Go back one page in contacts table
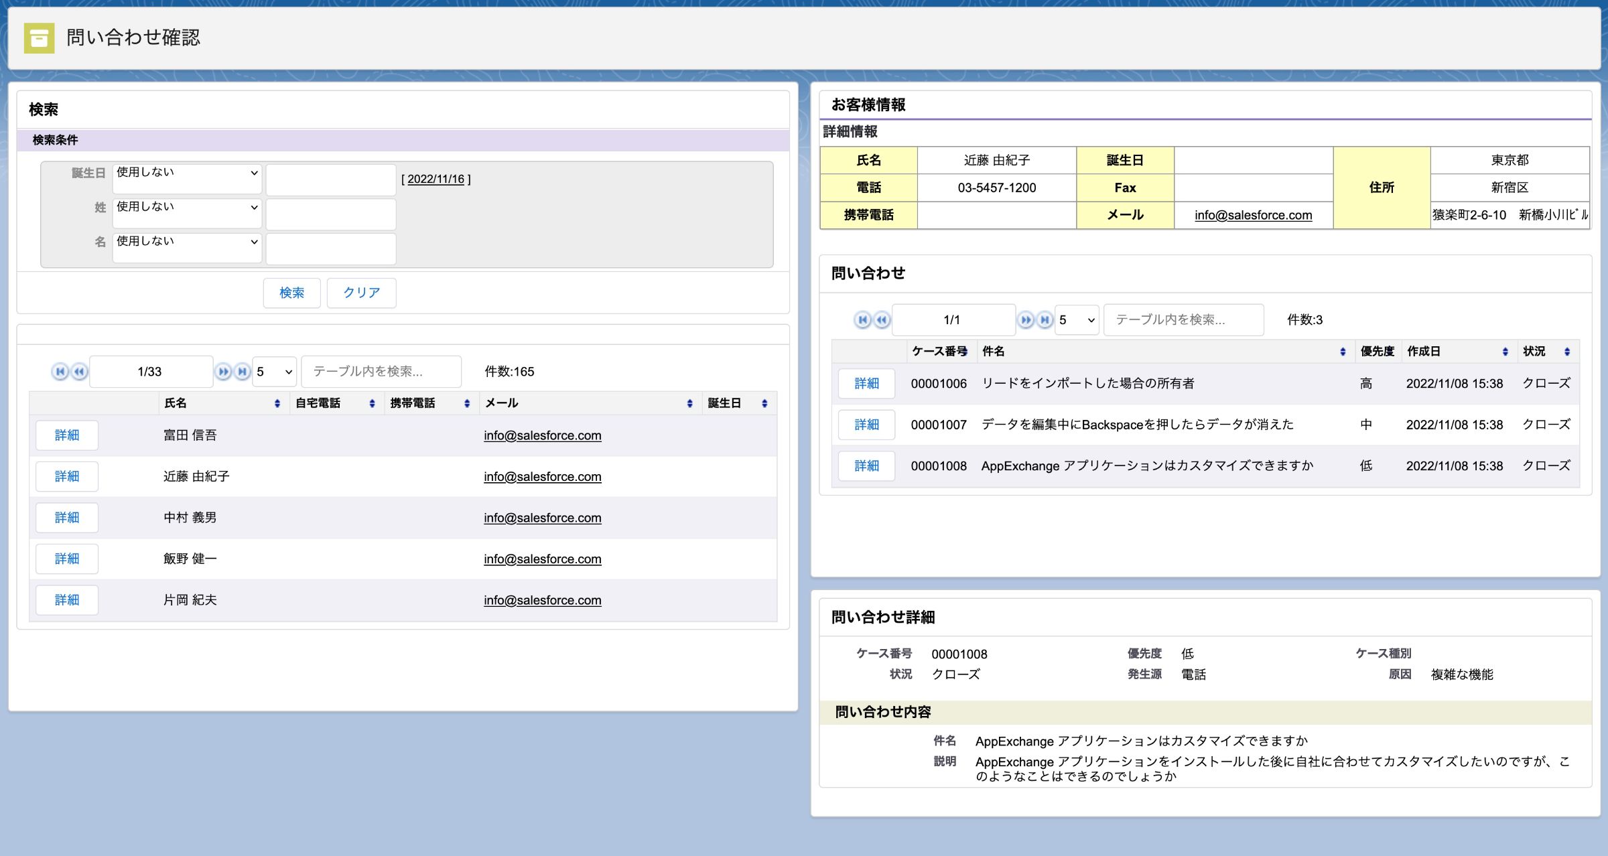 click(x=78, y=371)
